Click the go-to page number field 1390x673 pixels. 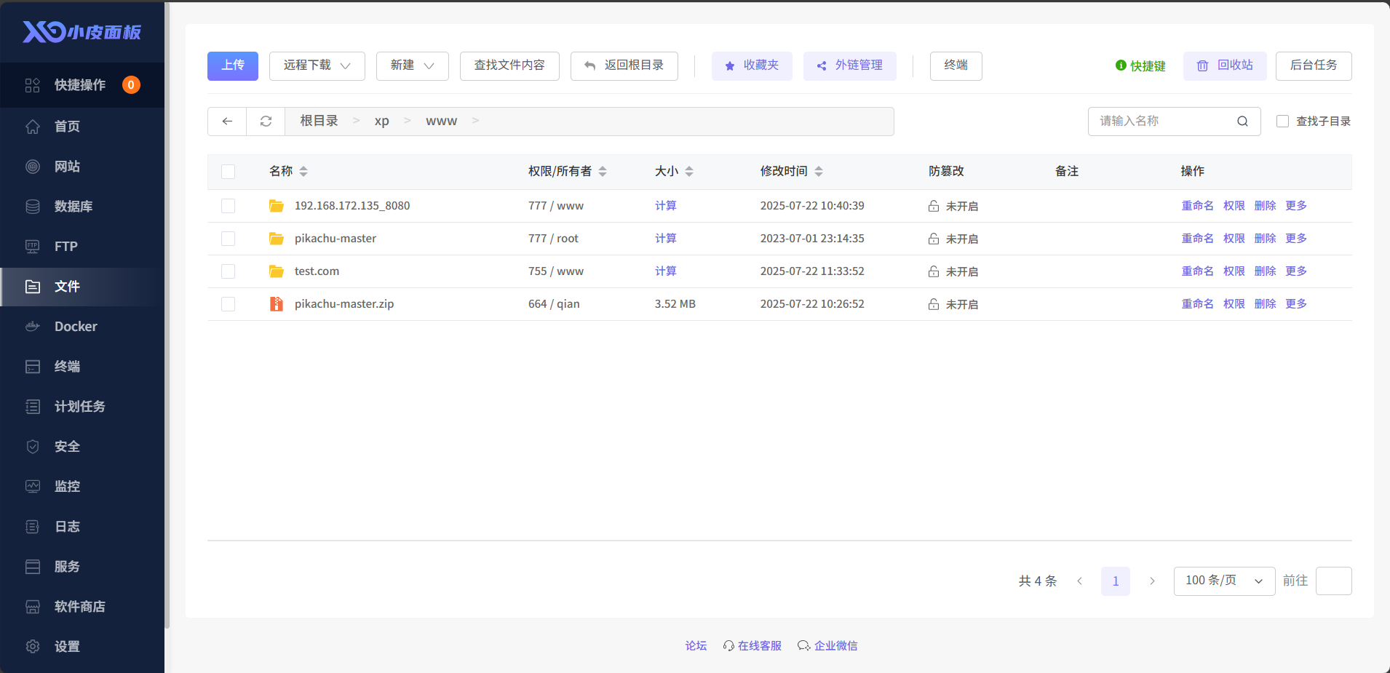[x=1334, y=581]
